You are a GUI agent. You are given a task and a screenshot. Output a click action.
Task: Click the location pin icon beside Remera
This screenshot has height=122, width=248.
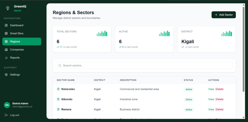[58, 109]
